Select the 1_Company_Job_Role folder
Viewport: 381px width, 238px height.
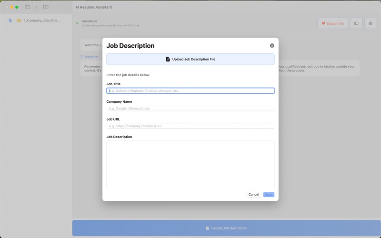tap(39, 20)
